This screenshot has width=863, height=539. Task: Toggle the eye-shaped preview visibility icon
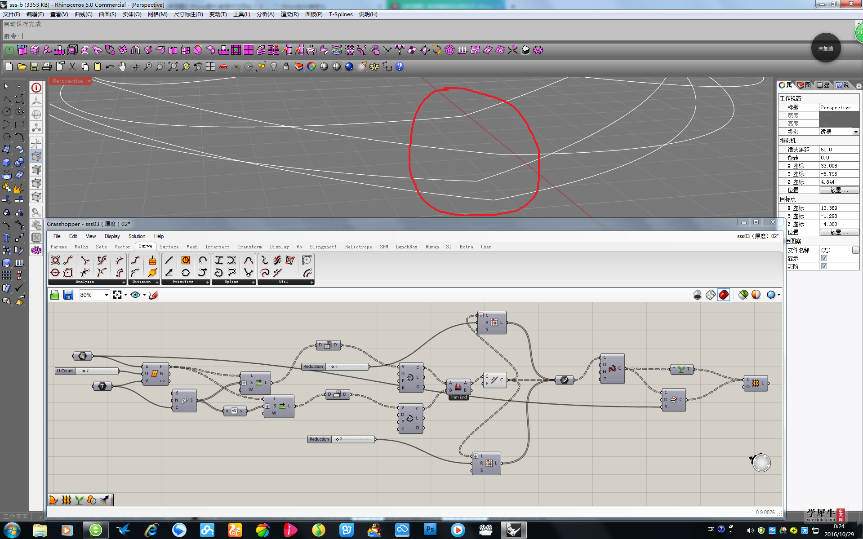click(x=135, y=295)
